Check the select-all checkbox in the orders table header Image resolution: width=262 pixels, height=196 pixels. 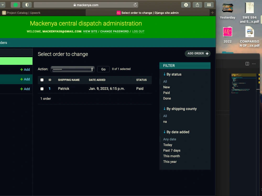(42, 80)
